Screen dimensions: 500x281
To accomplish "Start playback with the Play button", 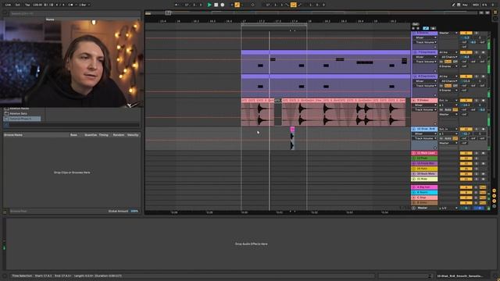I will click(209, 5).
